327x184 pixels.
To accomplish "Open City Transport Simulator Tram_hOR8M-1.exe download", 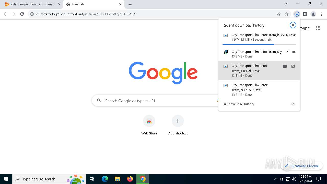I will coord(259,90).
